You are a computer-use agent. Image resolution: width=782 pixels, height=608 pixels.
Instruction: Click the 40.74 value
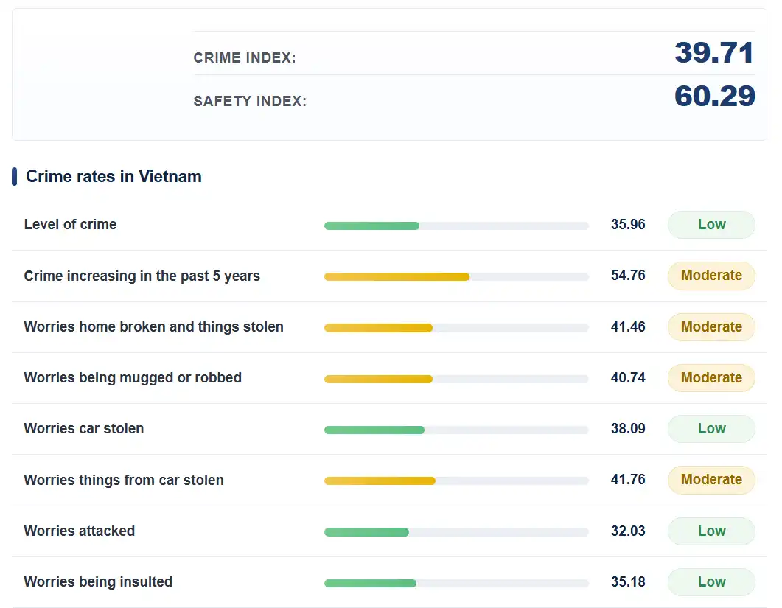[x=628, y=377]
